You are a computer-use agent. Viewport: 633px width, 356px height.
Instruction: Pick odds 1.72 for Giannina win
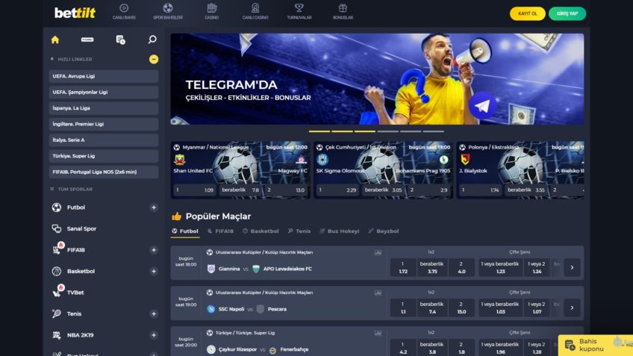click(403, 268)
